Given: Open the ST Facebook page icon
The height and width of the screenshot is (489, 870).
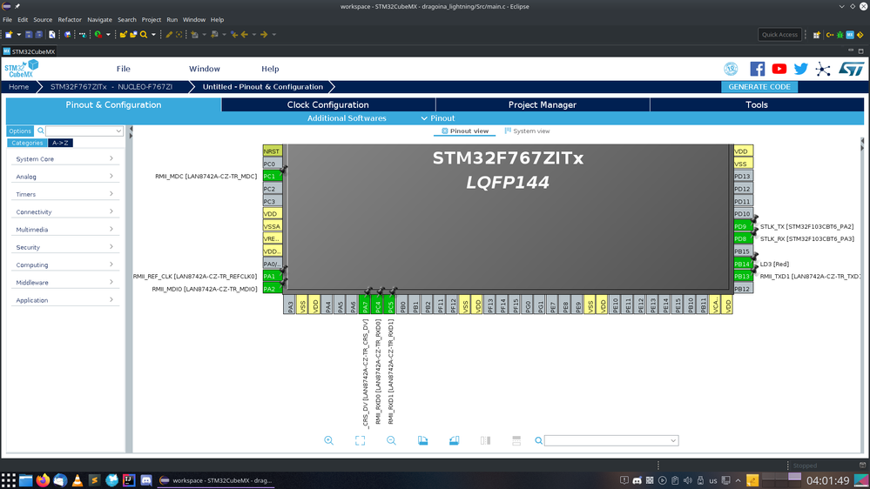Looking at the screenshot, I should pos(758,69).
